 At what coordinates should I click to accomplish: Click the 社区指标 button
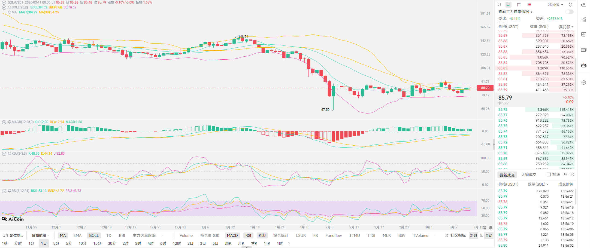(x=455, y=235)
